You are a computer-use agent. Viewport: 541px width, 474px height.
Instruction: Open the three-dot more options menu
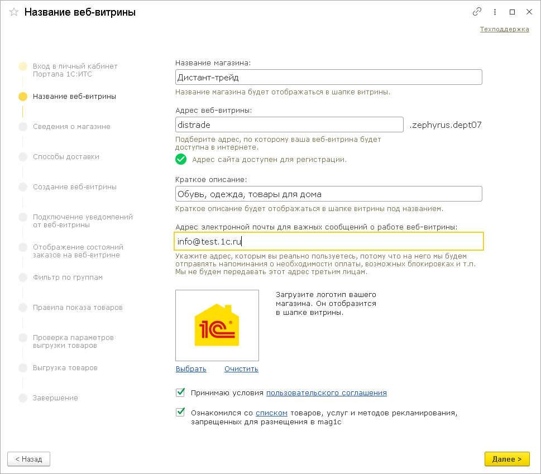495,12
